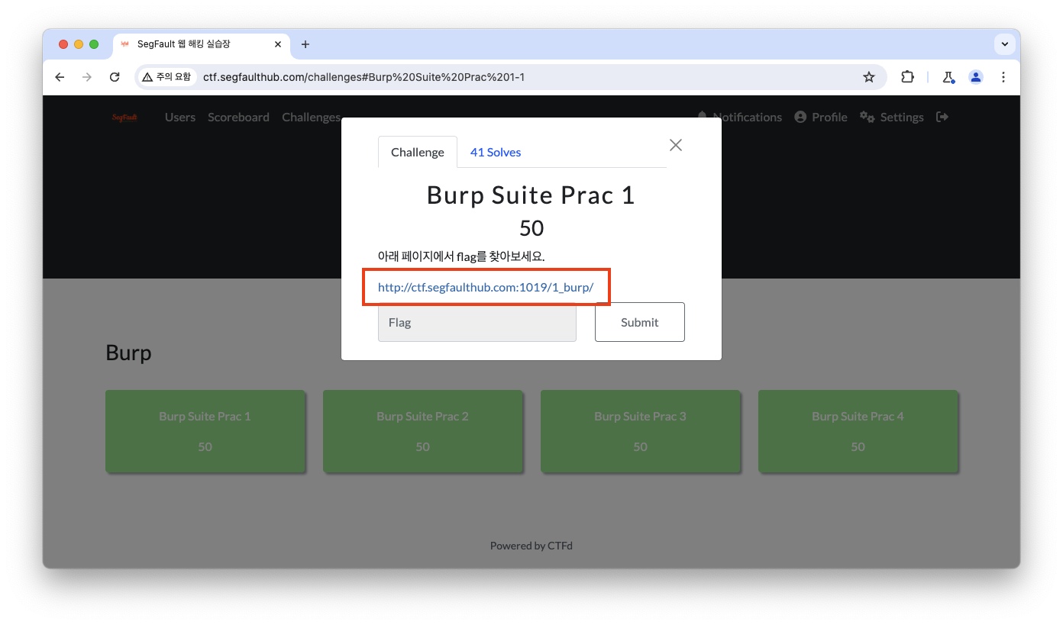Click the Korean flag instruction text

(x=461, y=256)
